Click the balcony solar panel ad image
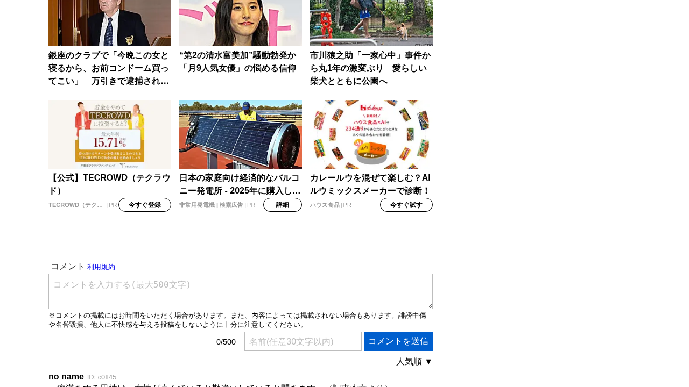This screenshot has width=689, height=387. point(241,134)
